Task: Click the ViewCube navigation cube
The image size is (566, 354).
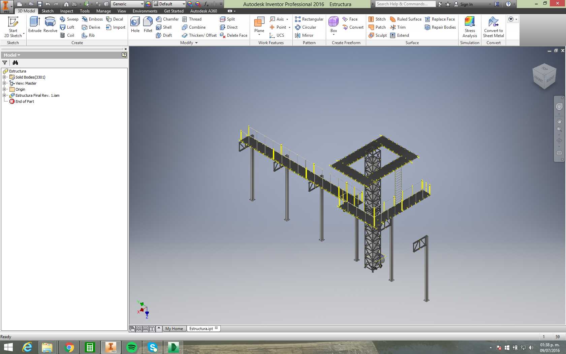Action: point(544,77)
